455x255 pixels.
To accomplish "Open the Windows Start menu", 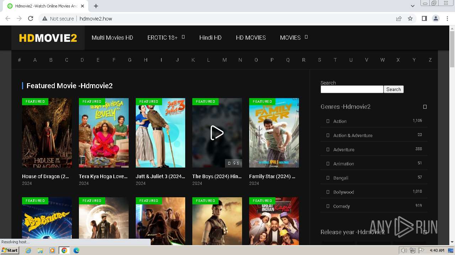I will [10, 250].
